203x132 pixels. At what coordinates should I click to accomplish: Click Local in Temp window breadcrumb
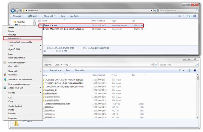[57, 65]
